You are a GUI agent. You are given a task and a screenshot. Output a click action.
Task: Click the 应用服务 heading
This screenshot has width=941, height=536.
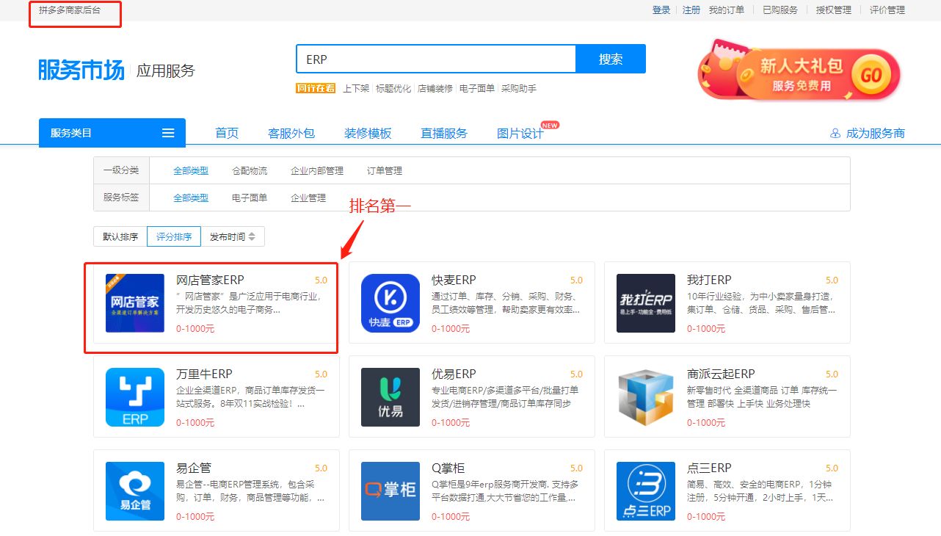click(166, 71)
